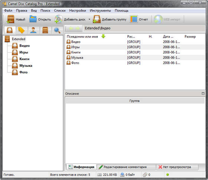
Task: Click the 221.00 КБ disk status icon
Action: point(100,175)
